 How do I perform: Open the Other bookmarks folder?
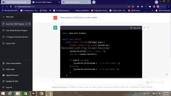tap(163, 11)
